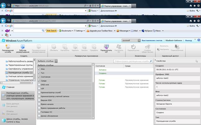The width and height of the screenshot is (201, 125).
Task: Open Выставление счетов link
Action: pos(152,40)
